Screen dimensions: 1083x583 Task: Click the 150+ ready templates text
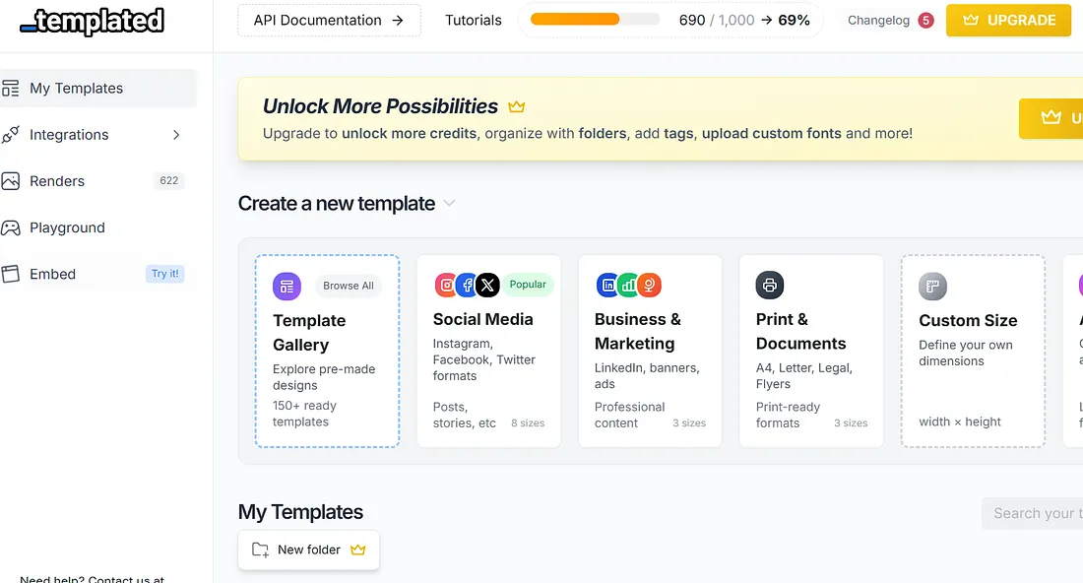(x=304, y=414)
